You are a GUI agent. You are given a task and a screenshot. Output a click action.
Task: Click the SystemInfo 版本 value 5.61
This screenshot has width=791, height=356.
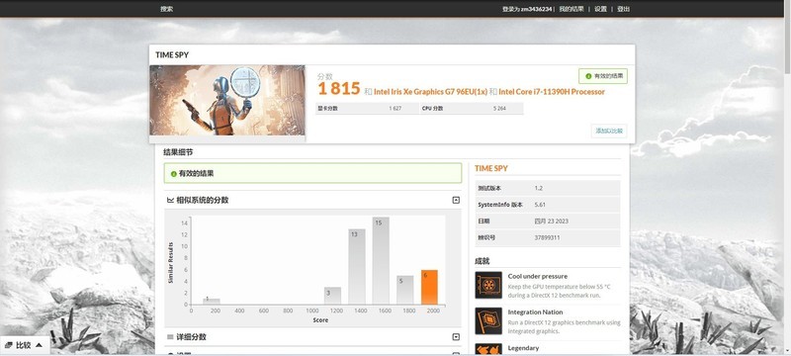click(540, 205)
